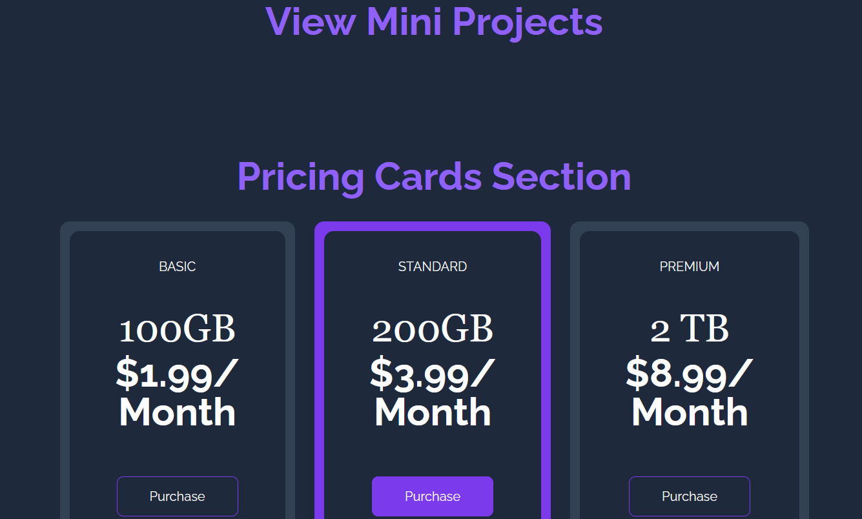
Task: Click the Pricing Cards Section heading
Action: 434,176
